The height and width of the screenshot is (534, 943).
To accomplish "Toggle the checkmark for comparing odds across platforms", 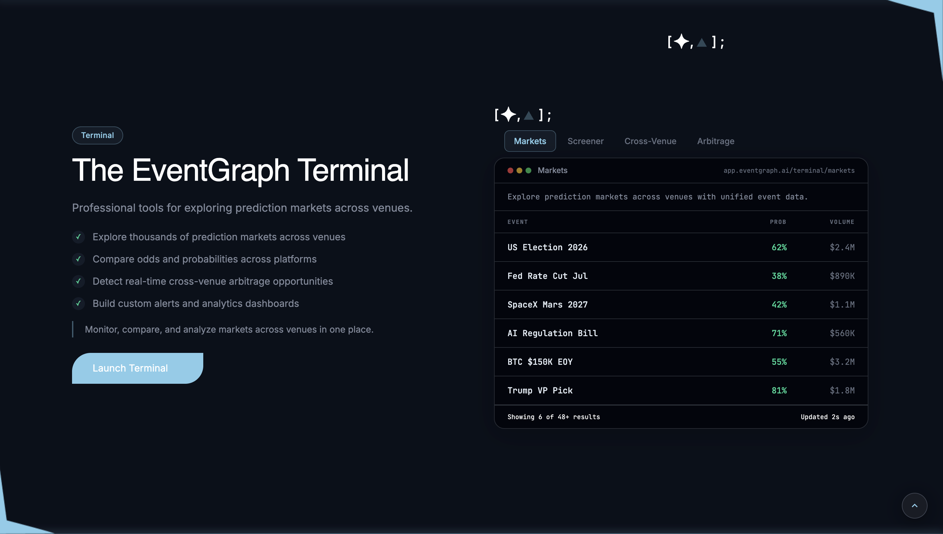I will click(78, 259).
